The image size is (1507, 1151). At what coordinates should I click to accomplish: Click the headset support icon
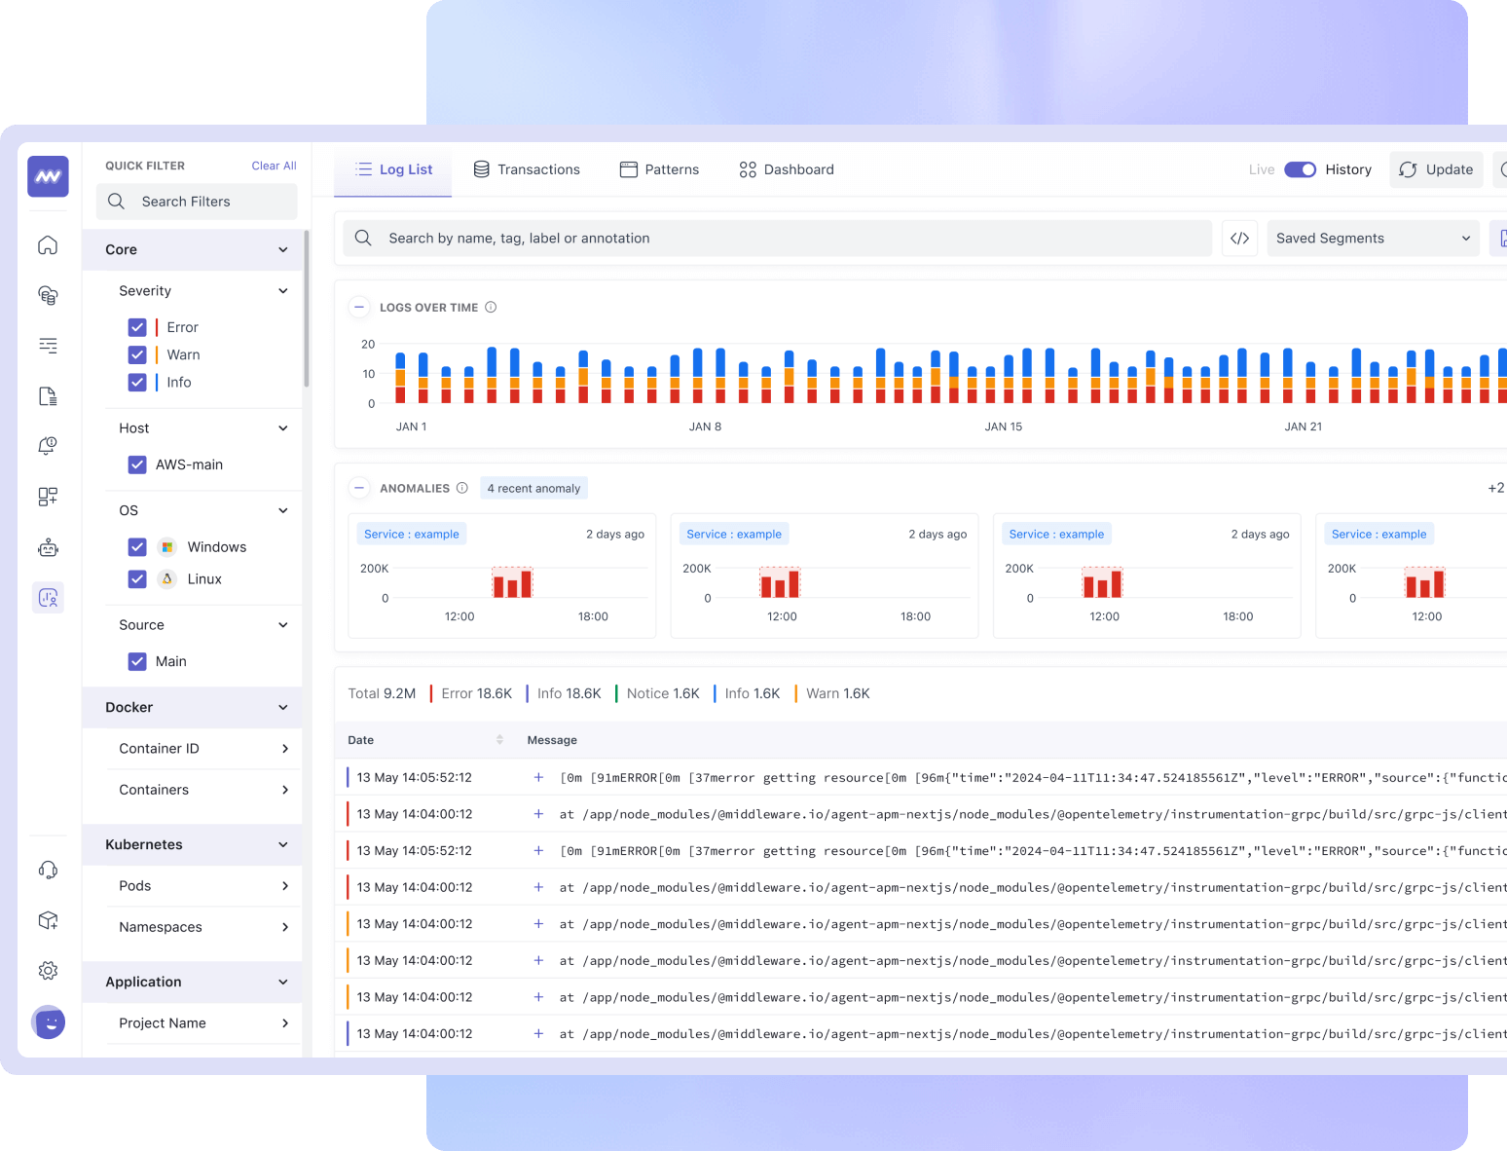pyautogui.click(x=48, y=870)
